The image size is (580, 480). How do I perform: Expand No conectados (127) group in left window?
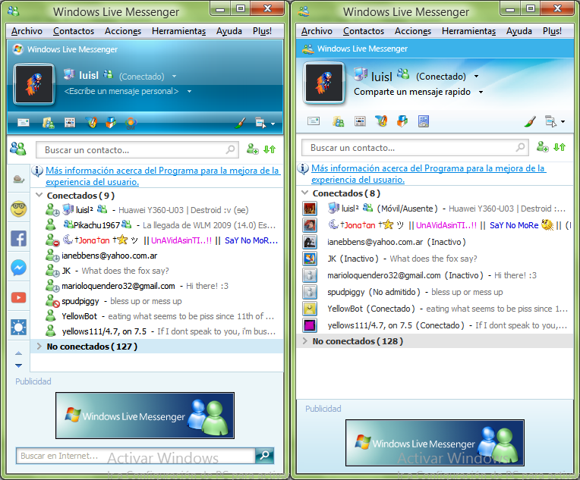tap(39, 347)
